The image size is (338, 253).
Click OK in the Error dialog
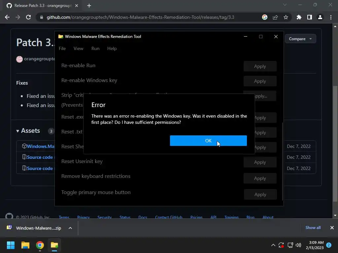point(208,140)
